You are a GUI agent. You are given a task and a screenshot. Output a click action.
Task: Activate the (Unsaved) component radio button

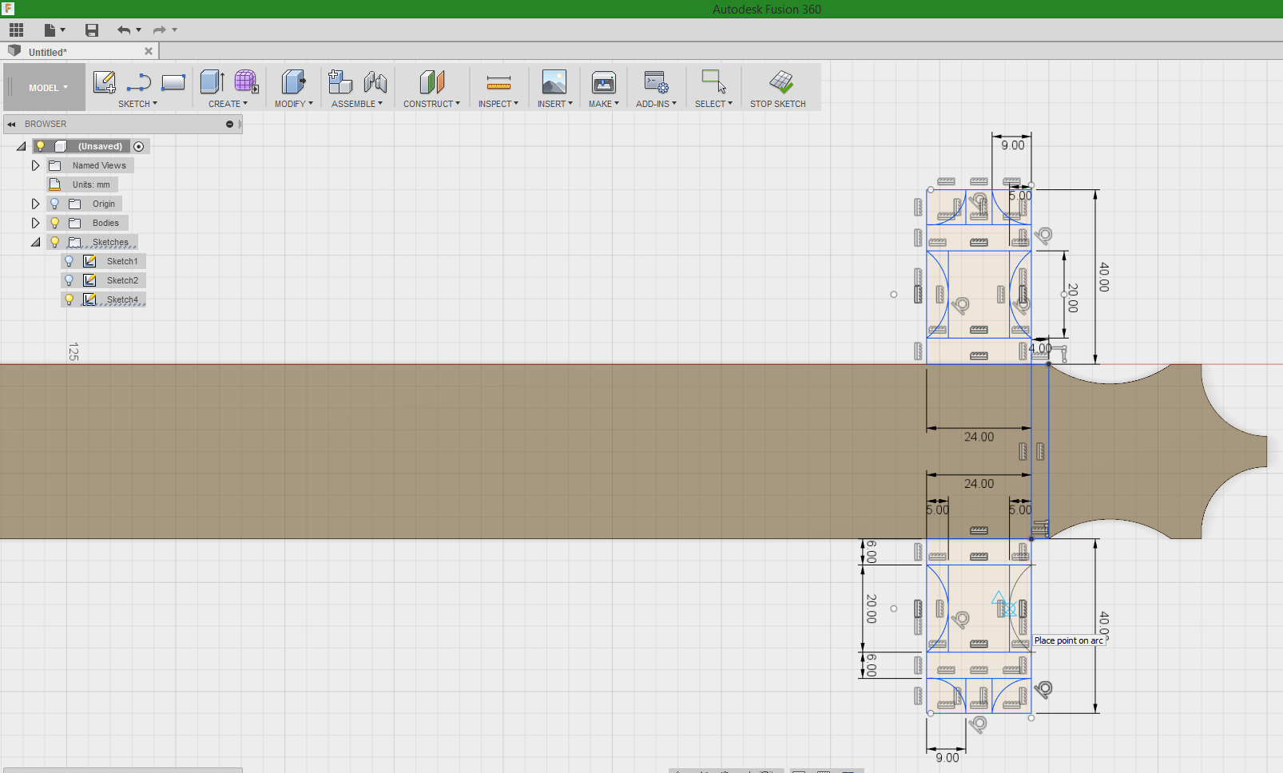tap(139, 146)
